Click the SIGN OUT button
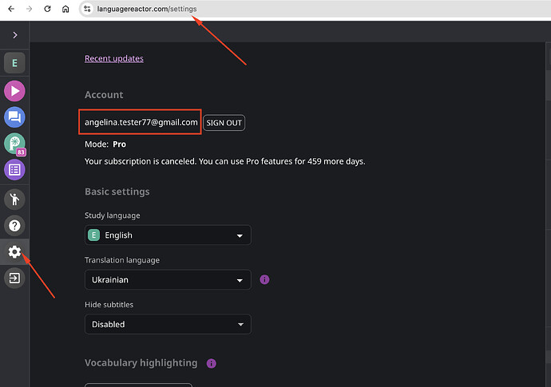The width and height of the screenshot is (551, 387). click(x=224, y=123)
